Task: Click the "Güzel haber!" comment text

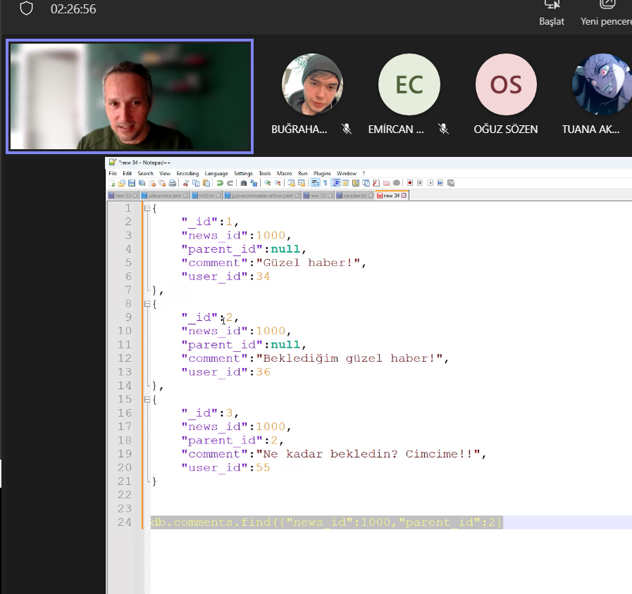Action: click(308, 263)
